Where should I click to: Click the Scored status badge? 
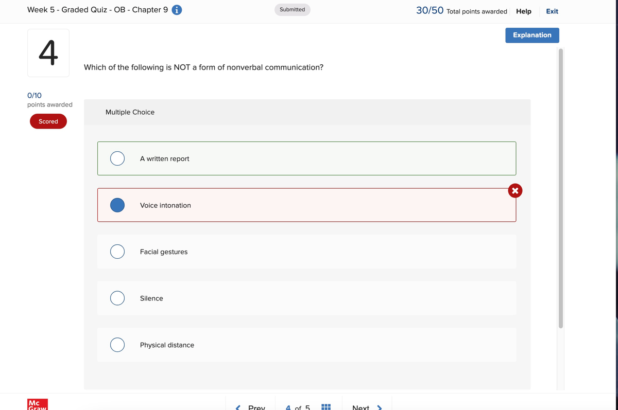(48, 121)
